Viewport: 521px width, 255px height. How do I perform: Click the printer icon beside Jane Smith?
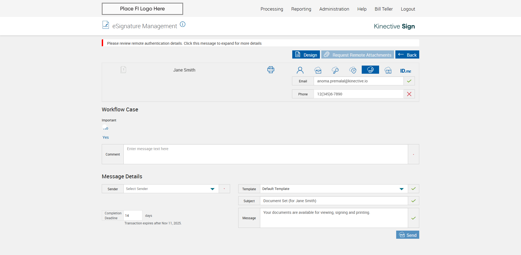(271, 70)
